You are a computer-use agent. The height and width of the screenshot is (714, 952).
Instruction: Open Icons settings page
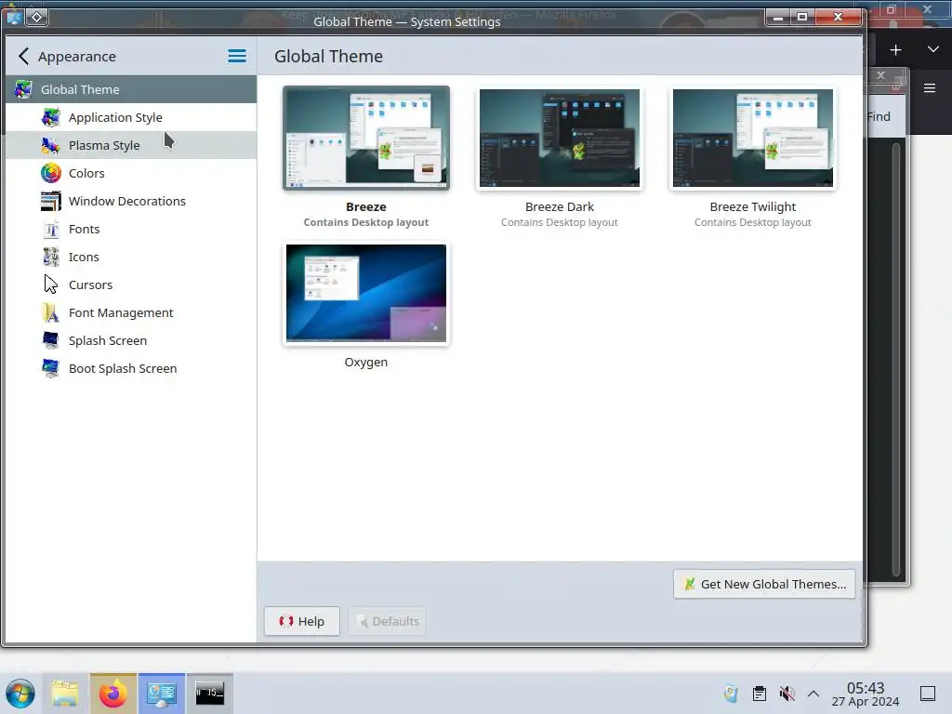click(x=131, y=257)
